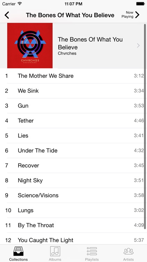Expand album details via gray chevron
This screenshot has height=262, width=147.
pyautogui.click(x=138, y=45)
